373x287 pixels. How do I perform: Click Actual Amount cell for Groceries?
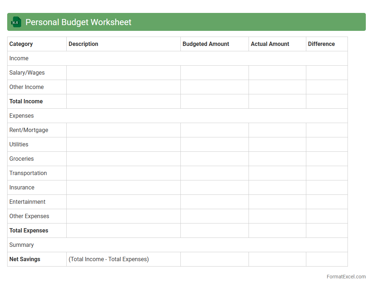277,159
